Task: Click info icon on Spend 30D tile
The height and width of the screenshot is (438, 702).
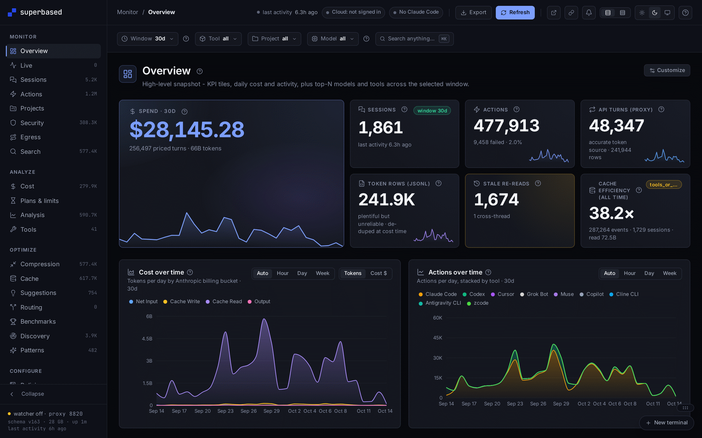Action: click(184, 111)
